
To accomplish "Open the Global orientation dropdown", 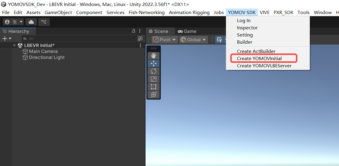I will tap(193, 40).
